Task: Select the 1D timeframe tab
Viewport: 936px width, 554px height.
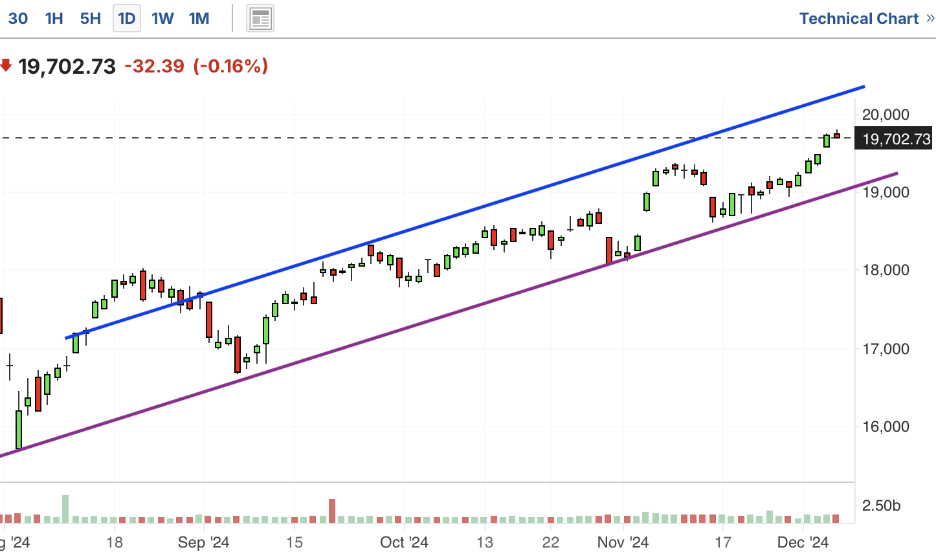Action: coord(127,18)
